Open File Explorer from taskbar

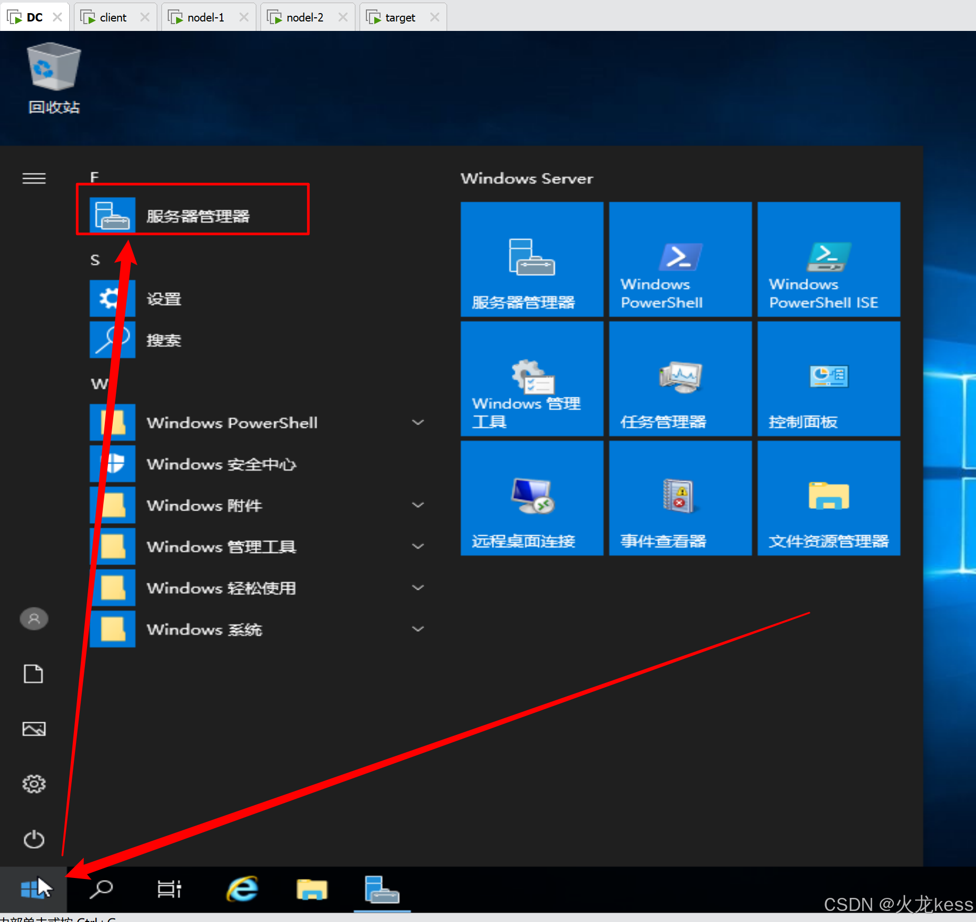[x=312, y=890]
